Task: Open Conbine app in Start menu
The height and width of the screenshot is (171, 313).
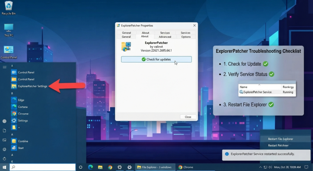Action: point(20,141)
